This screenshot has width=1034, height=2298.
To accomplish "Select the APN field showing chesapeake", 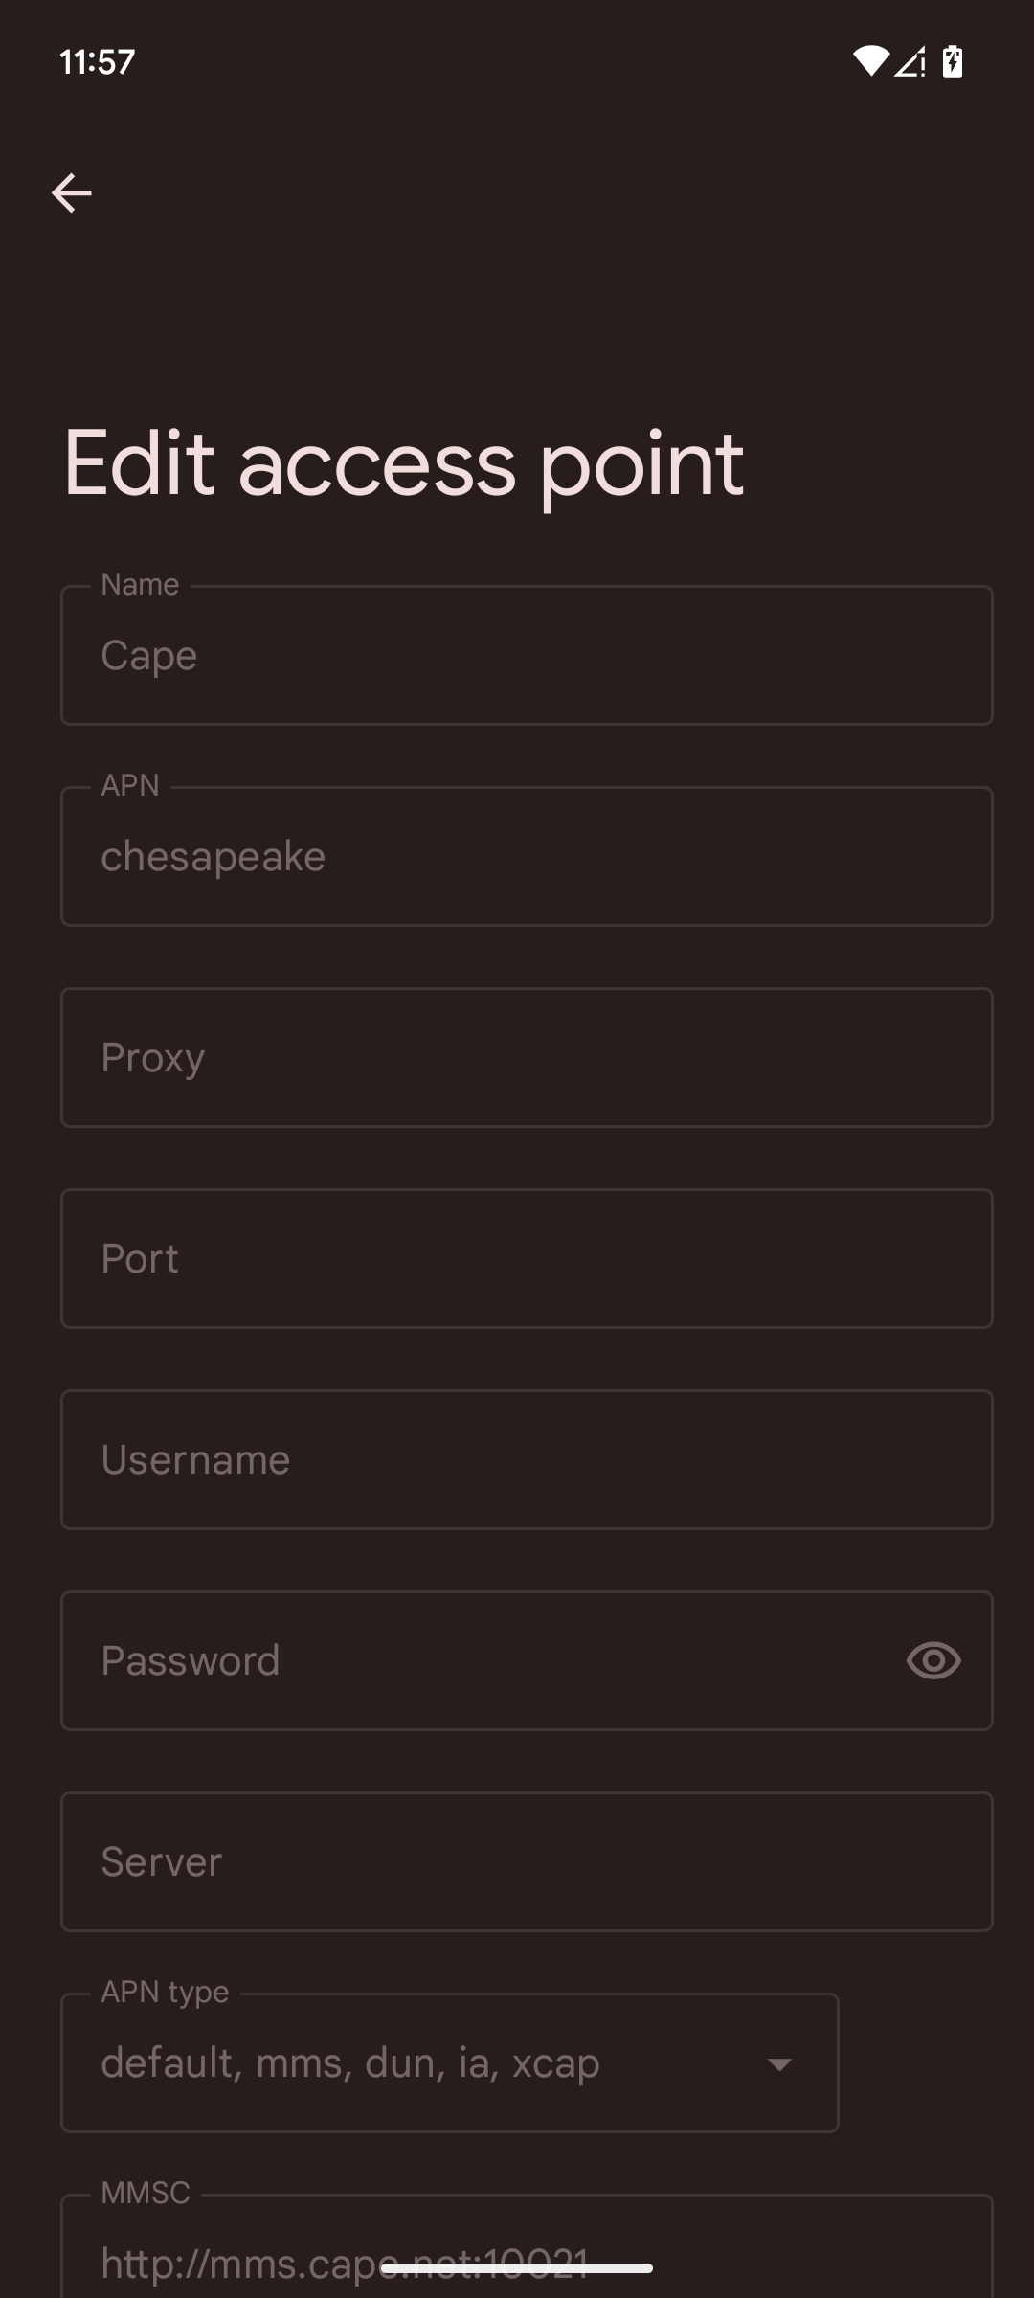I will click(x=526, y=855).
